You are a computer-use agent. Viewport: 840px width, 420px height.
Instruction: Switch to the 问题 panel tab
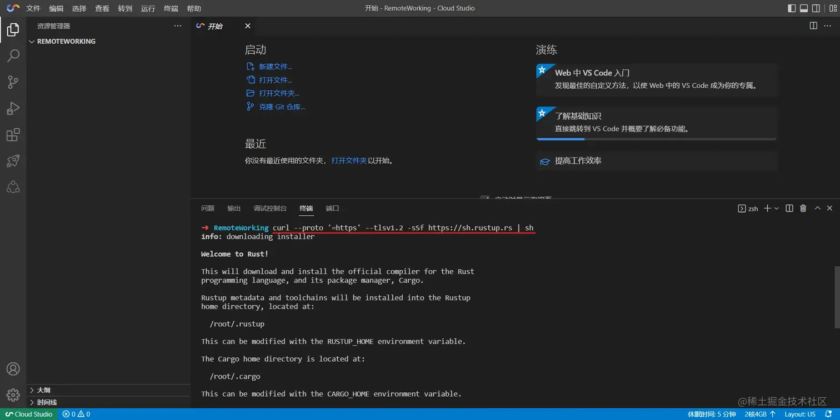coord(208,209)
